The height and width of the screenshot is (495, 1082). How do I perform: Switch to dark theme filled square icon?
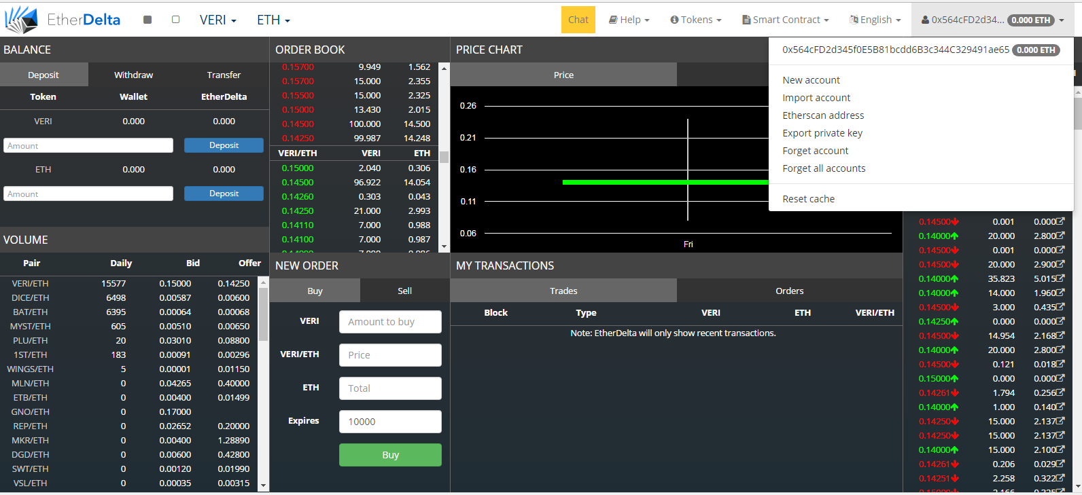click(147, 20)
